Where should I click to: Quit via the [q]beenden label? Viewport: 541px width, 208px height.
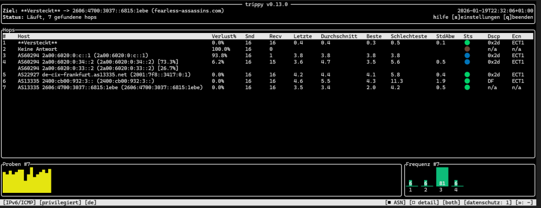click(x=518, y=17)
